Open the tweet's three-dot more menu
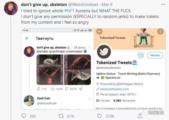Screen dimensions: 169x120 click(163, 4)
